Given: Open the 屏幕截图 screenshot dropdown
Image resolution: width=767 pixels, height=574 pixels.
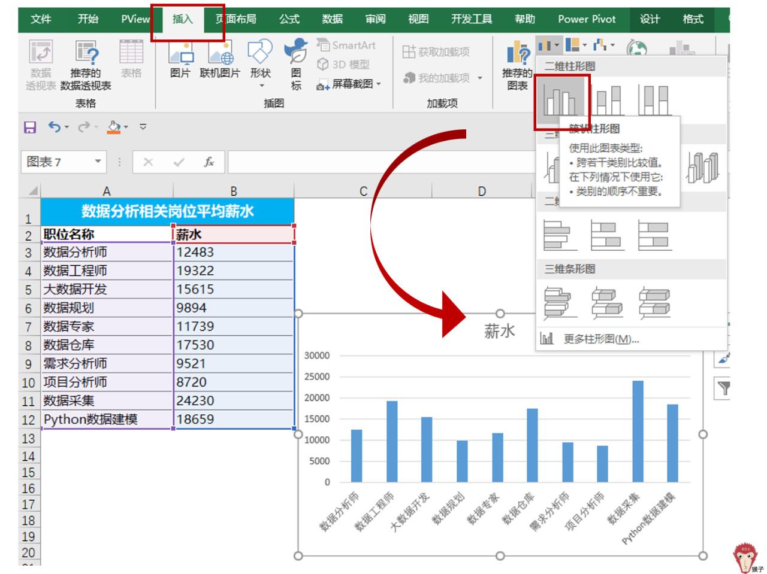Looking at the screenshot, I should (x=349, y=84).
